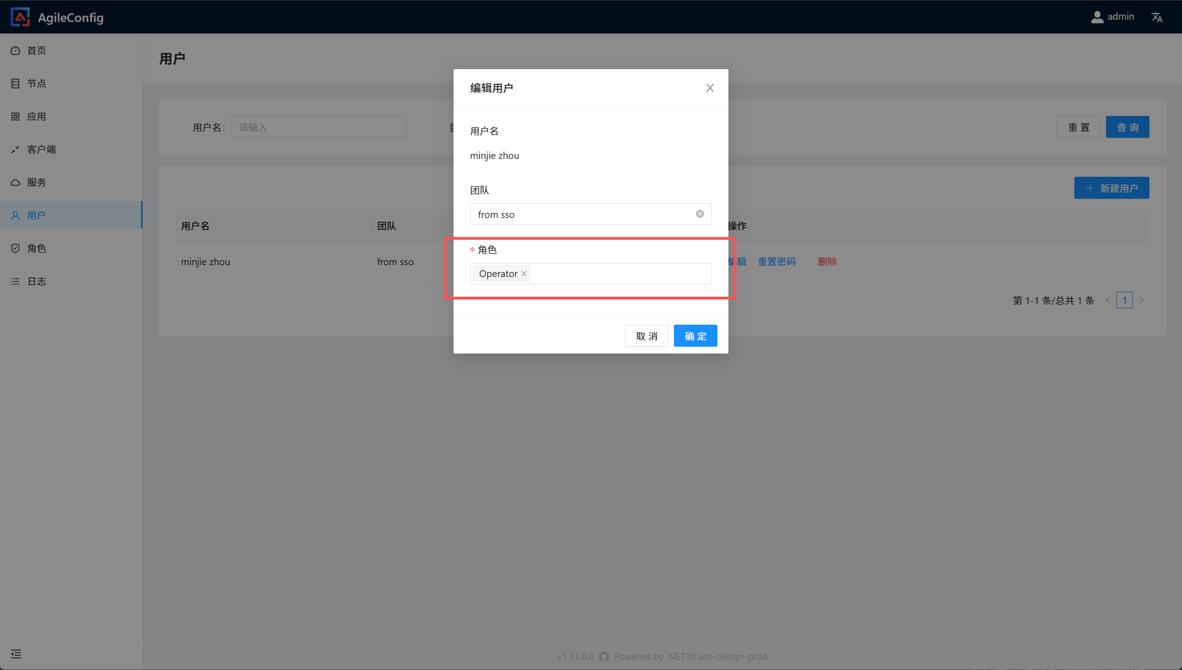
Task: Navigate to the 应用 menu item
Action: [x=36, y=116]
